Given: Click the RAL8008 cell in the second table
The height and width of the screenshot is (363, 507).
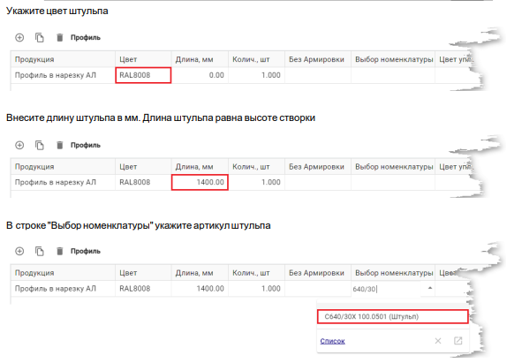Looking at the screenshot, I should point(143,182).
